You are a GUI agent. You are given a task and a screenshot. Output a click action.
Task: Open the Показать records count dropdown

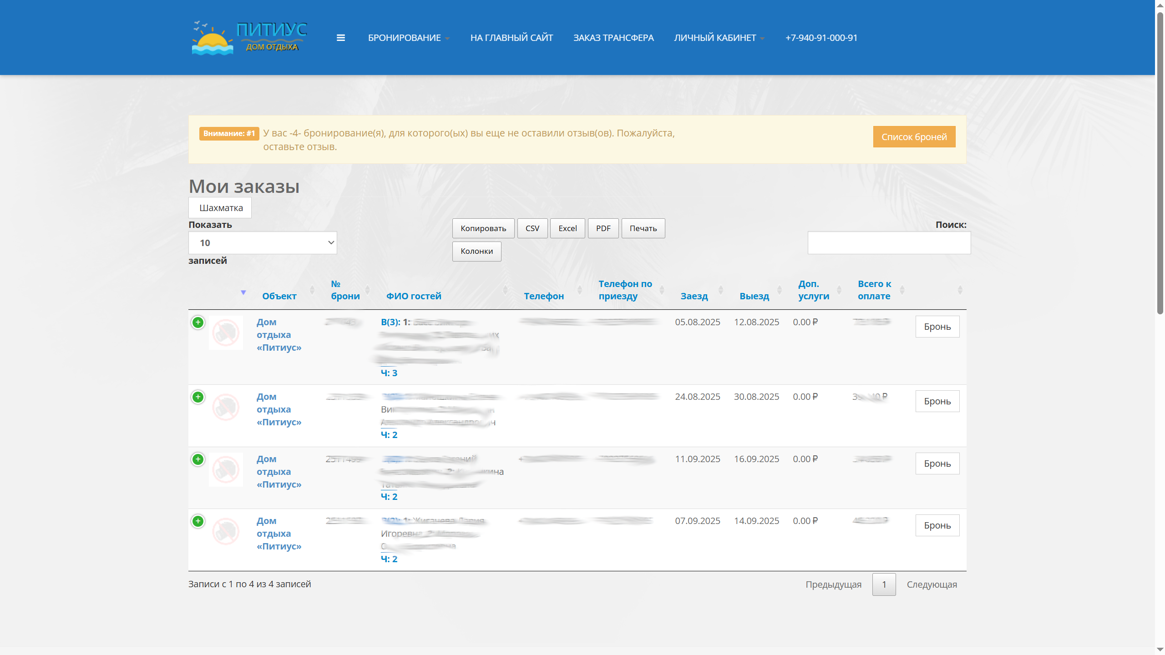[263, 243]
